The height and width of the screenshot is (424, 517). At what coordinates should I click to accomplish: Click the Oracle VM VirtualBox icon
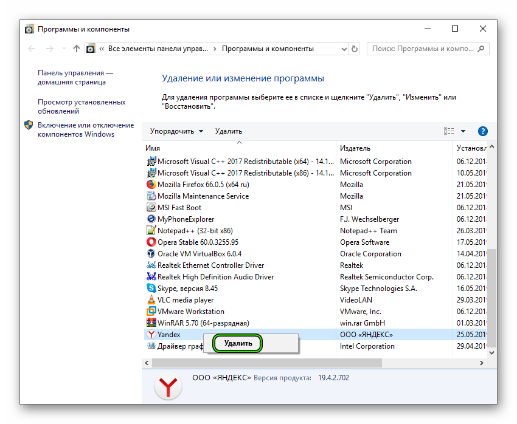(151, 253)
